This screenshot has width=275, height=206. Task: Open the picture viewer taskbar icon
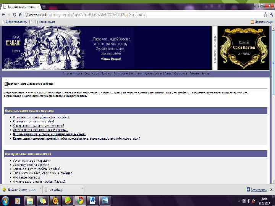105,201
